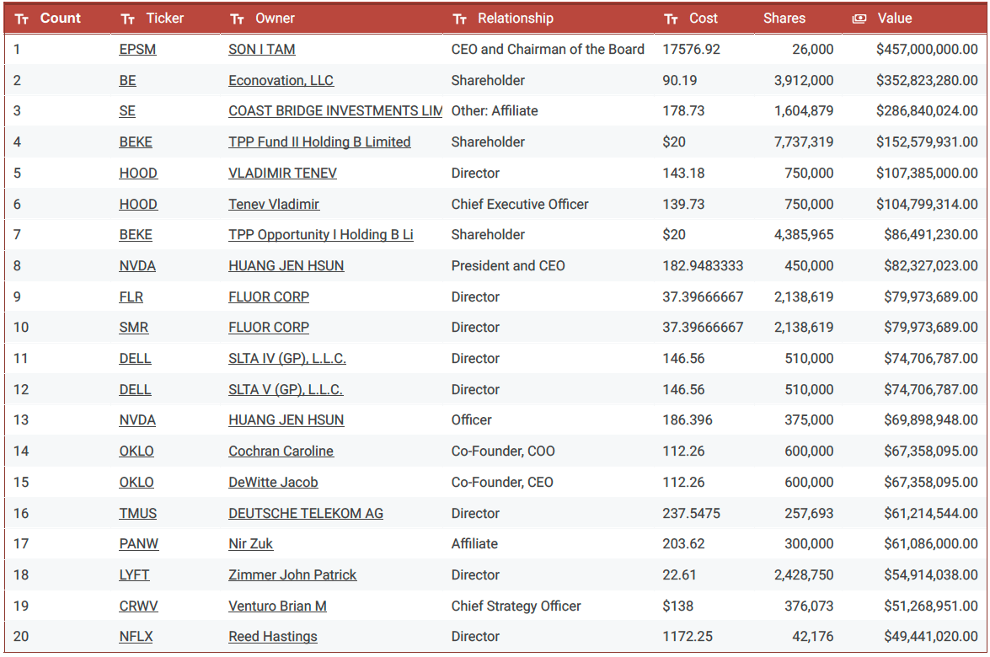
Task: Click the text-type icon beside Ticker header
Action: 128,19
